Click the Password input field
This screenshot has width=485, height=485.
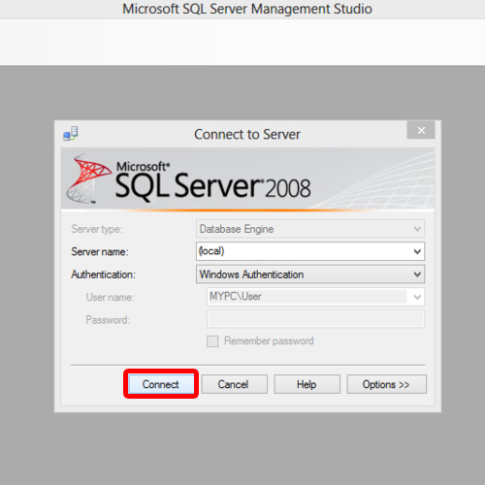pyautogui.click(x=315, y=319)
